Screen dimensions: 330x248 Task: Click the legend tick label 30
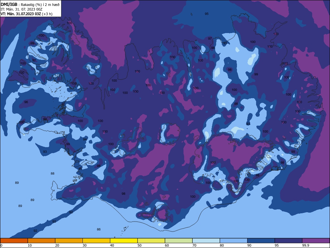point(84,245)
